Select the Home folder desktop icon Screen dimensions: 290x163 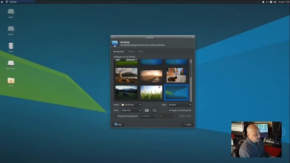coord(11,82)
